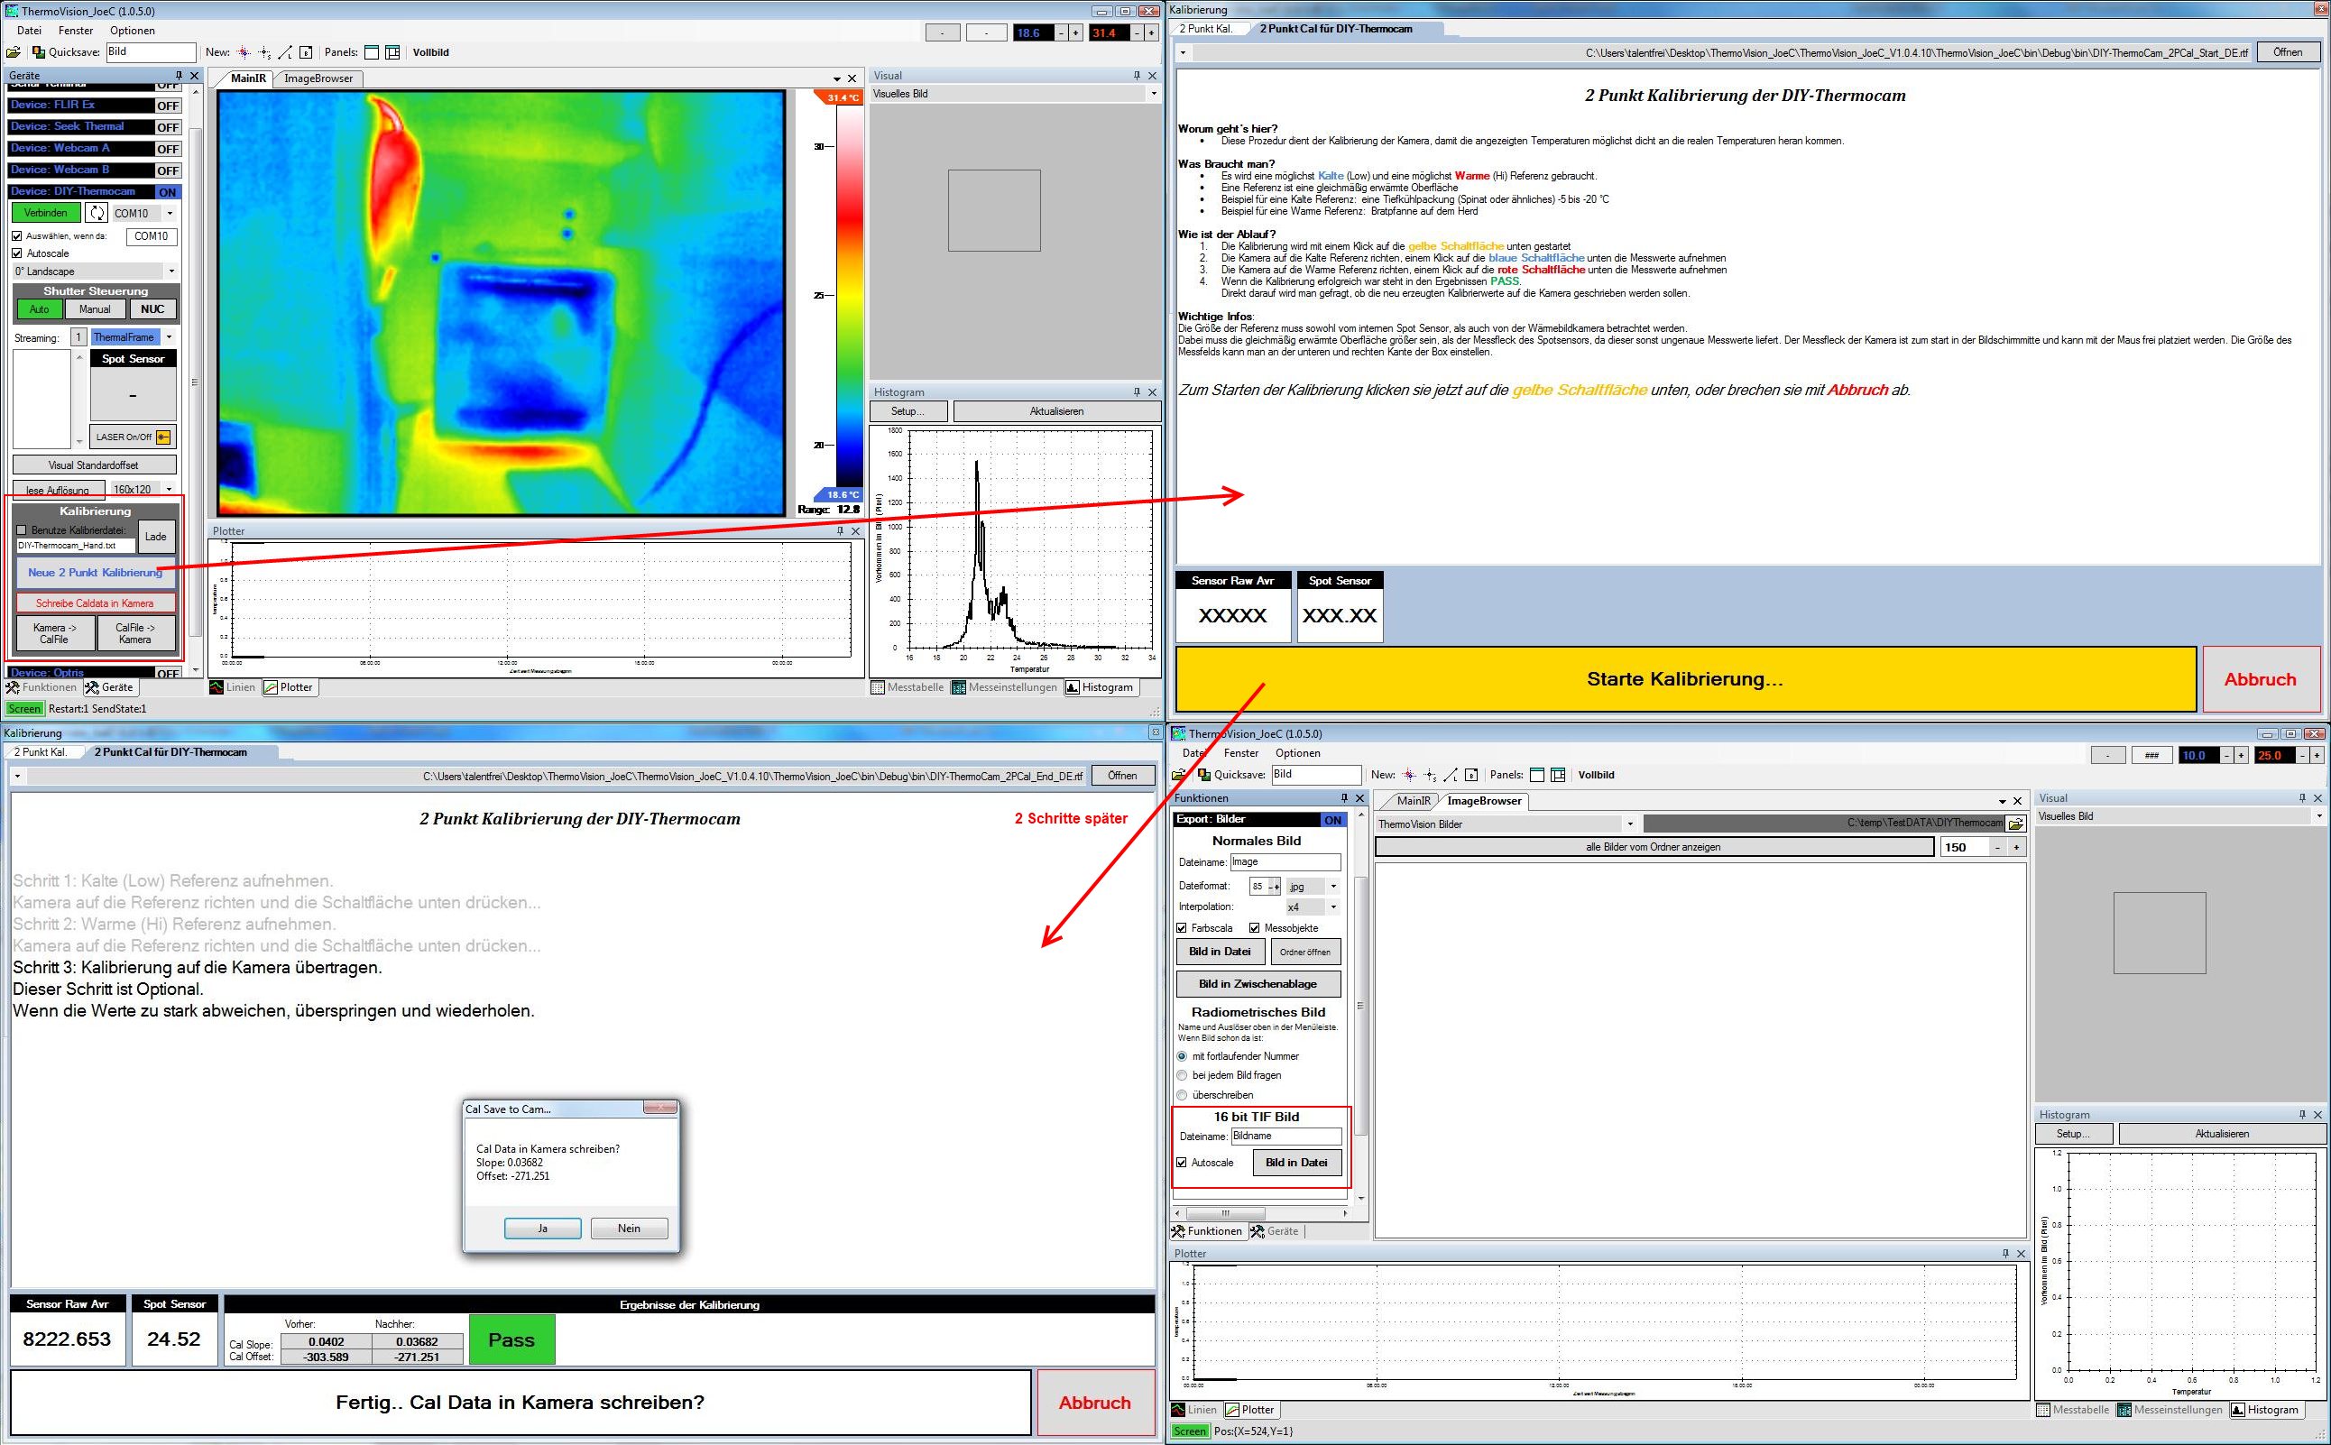Click the open folder icon in top toolbar
The height and width of the screenshot is (1445, 2331).
(x=14, y=52)
